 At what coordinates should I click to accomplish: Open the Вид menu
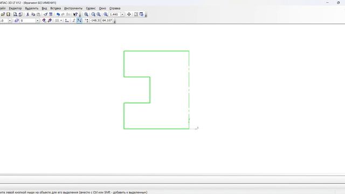coord(44,9)
